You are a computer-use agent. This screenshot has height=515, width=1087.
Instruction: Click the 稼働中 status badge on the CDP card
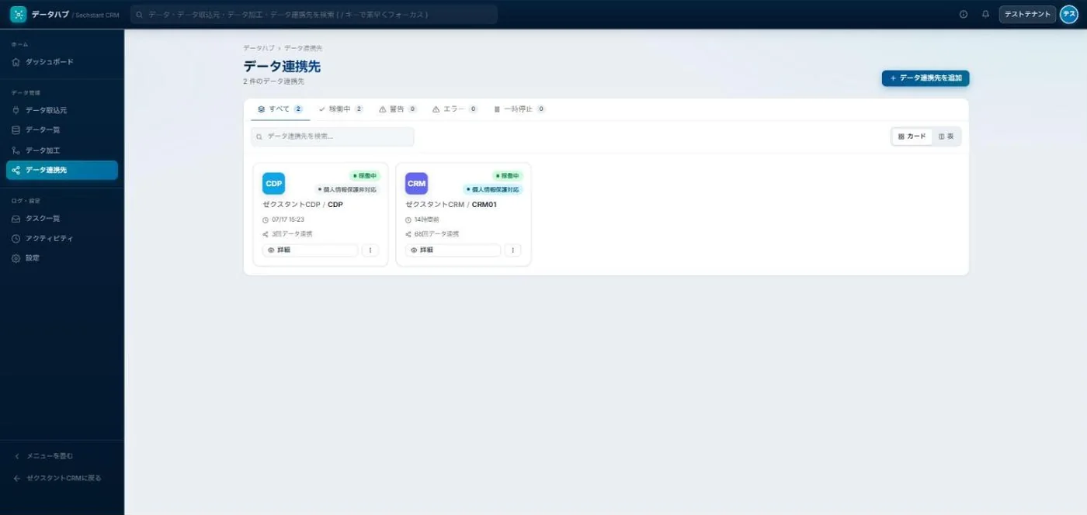point(365,176)
